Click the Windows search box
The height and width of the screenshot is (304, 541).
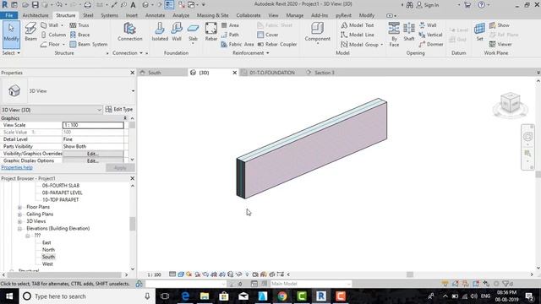(x=88, y=296)
